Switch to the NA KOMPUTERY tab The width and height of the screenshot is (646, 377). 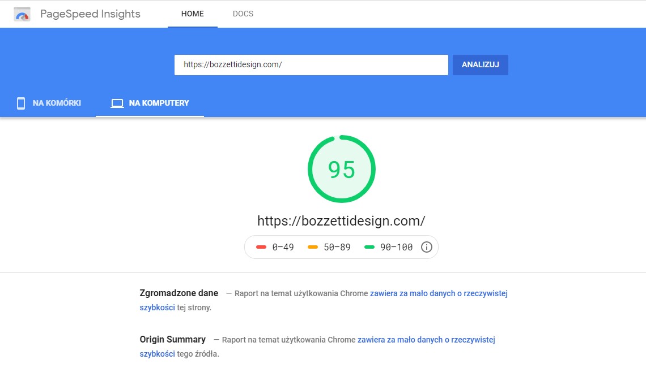tap(150, 103)
